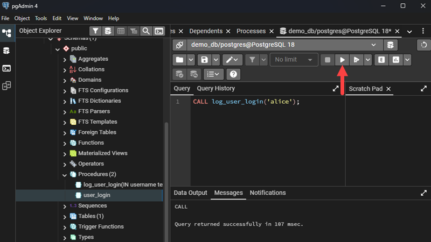Click the Execute script button

coord(357,60)
